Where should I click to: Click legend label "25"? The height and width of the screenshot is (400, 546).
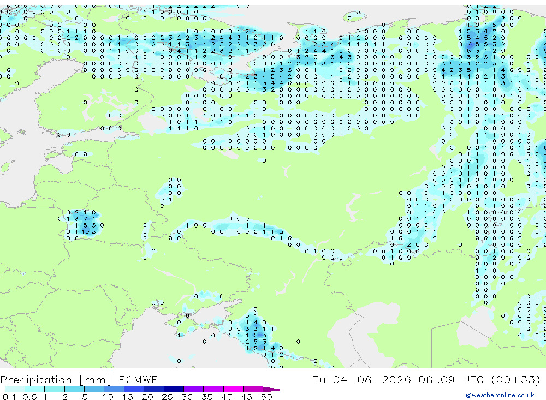pyautogui.click(x=167, y=397)
